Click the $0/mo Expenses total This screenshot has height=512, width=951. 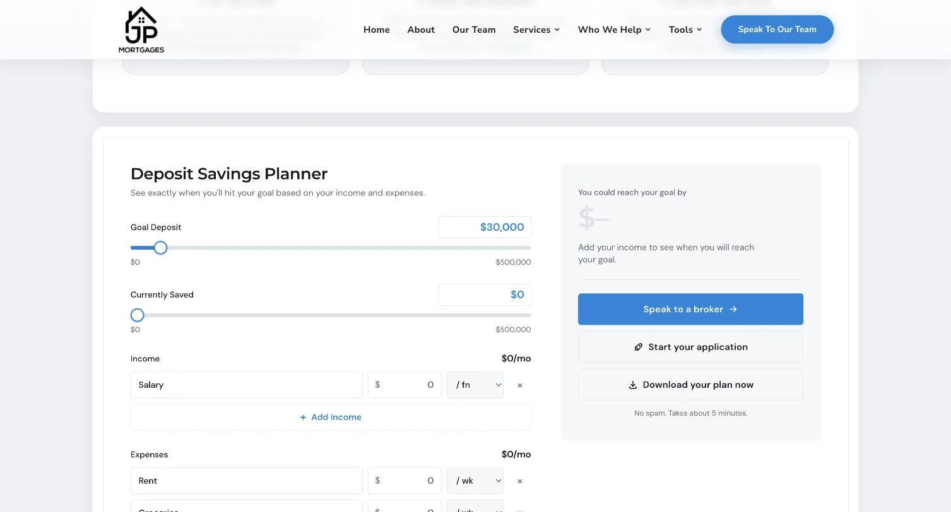[516, 454]
